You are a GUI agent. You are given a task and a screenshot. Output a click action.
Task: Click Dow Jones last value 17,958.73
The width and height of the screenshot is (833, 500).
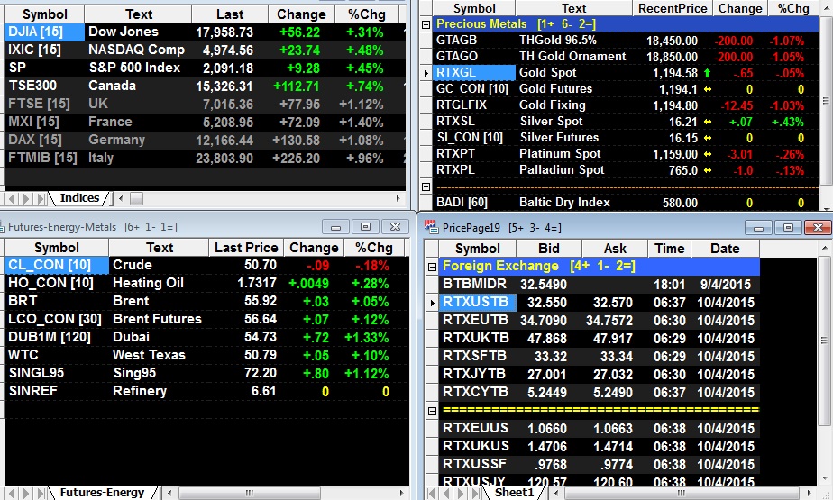tap(224, 32)
